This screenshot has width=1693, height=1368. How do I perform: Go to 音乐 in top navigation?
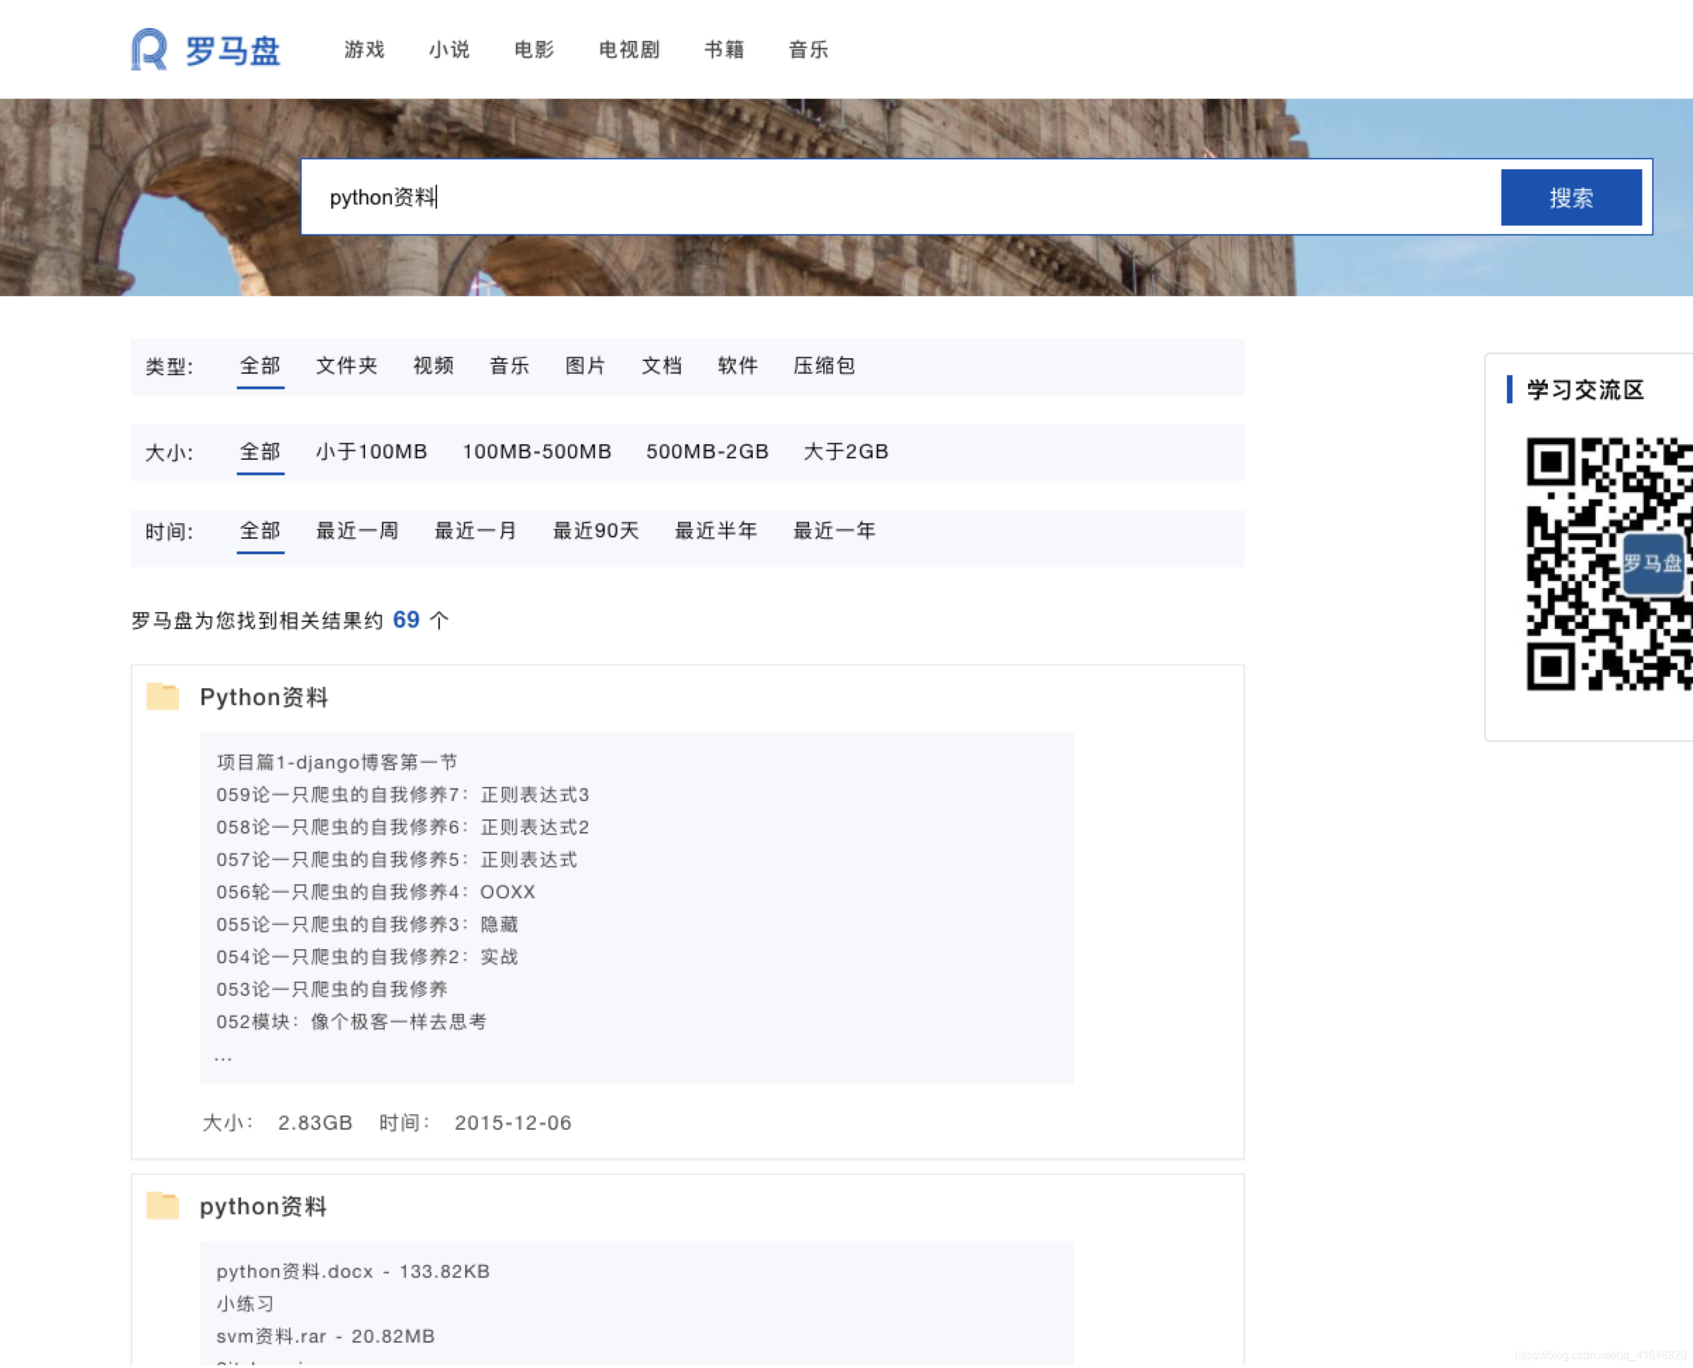pyautogui.click(x=808, y=49)
